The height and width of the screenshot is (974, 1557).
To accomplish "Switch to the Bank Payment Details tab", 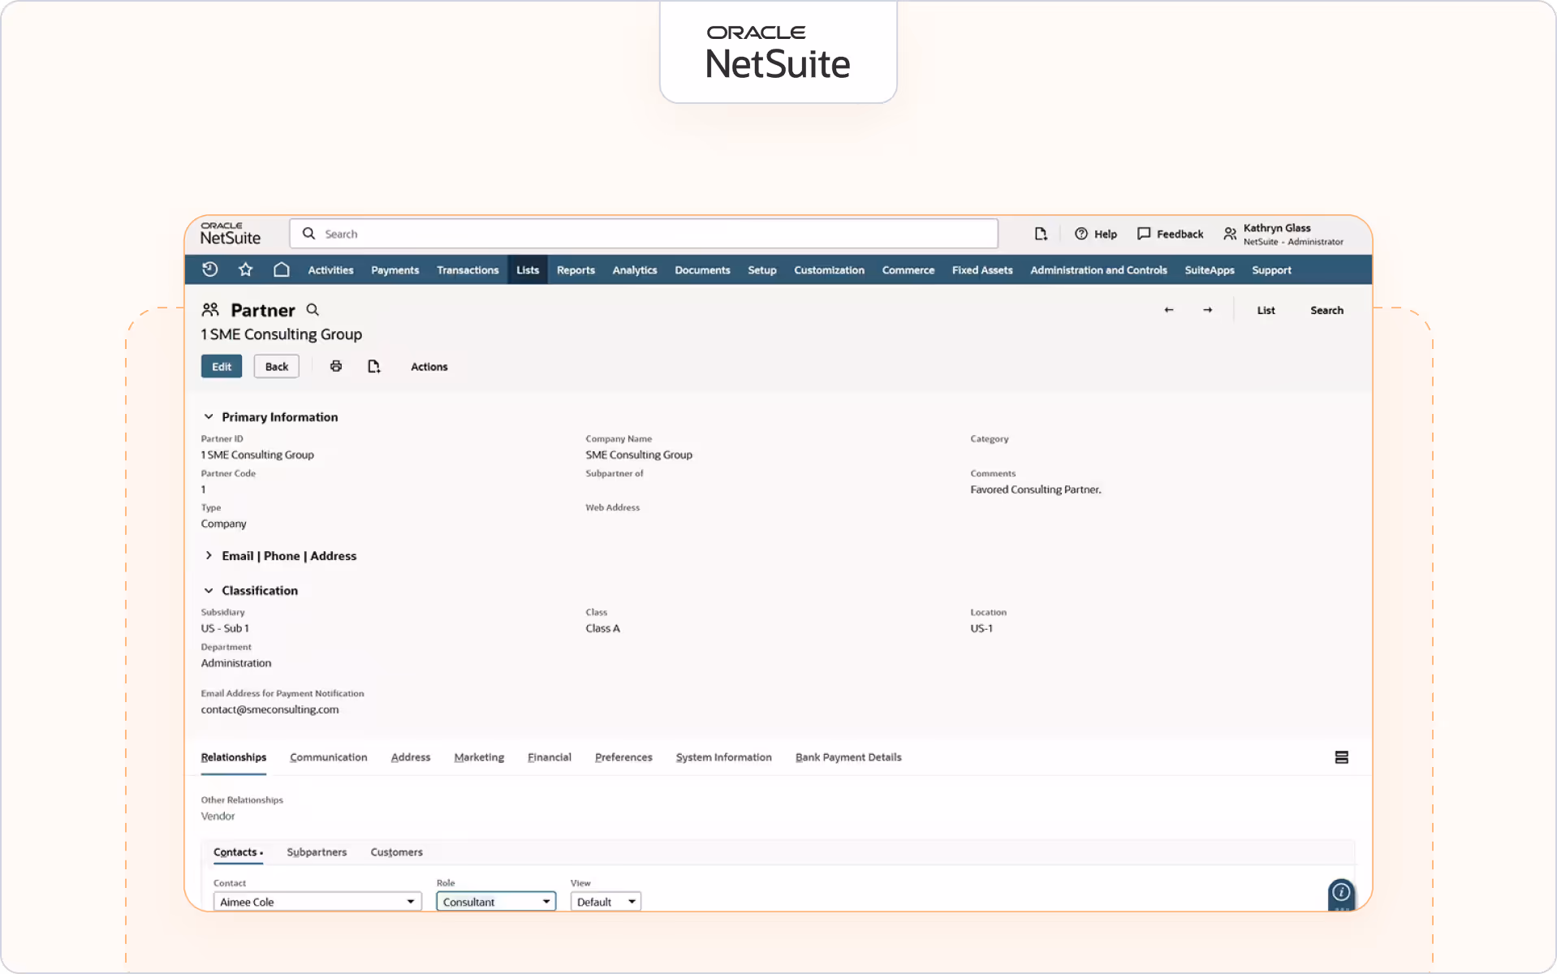I will tap(848, 757).
